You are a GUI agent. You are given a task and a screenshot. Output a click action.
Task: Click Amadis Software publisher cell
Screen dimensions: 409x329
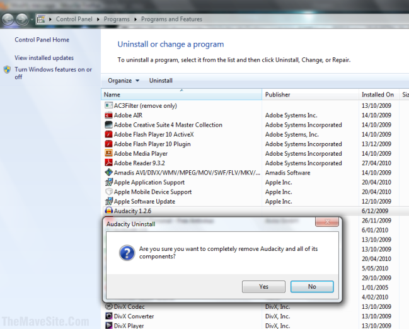(x=288, y=173)
